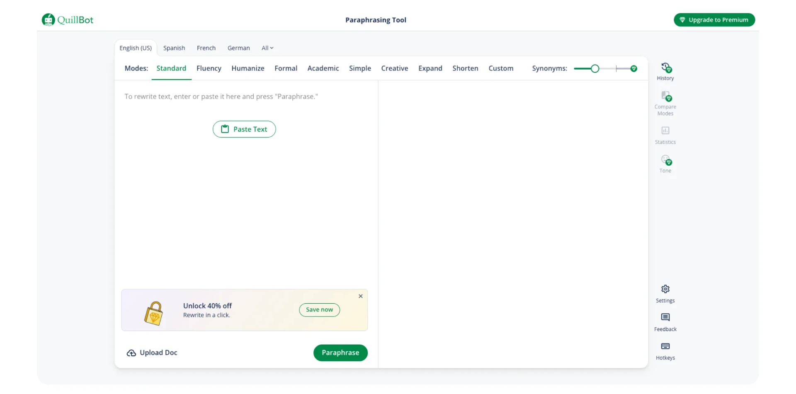Select Formal mode

pyautogui.click(x=286, y=68)
